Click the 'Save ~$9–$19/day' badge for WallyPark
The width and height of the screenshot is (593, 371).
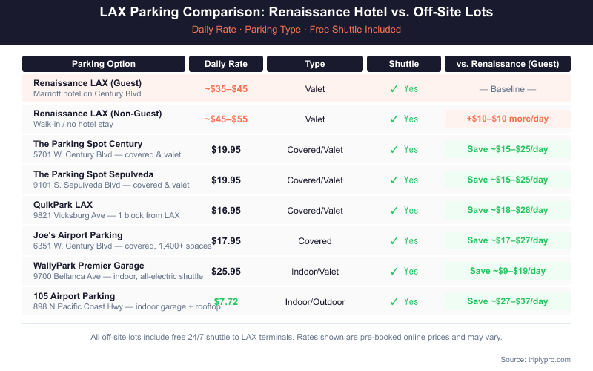click(508, 272)
